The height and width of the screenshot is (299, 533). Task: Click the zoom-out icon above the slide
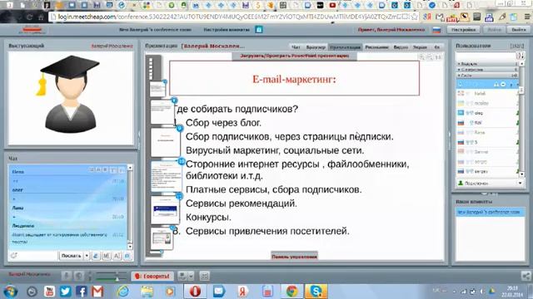click(x=430, y=57)
